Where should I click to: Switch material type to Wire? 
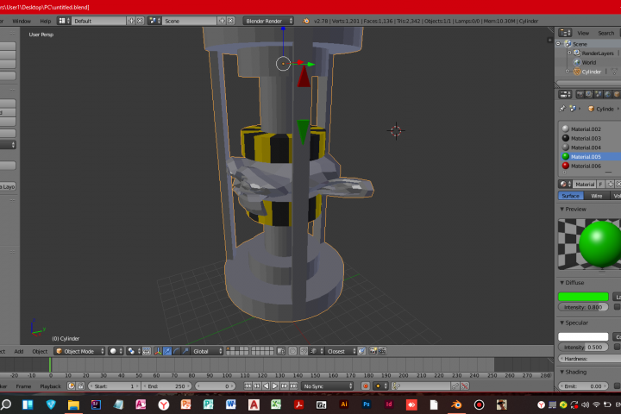(x=597, y=196)
